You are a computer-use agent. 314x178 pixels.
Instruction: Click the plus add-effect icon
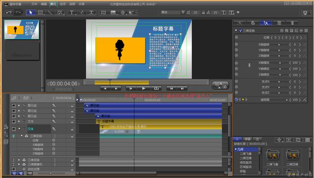tap(279, 139)
